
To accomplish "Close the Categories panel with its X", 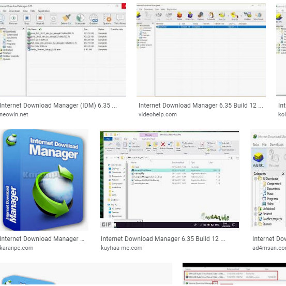I will pos(283,174).
